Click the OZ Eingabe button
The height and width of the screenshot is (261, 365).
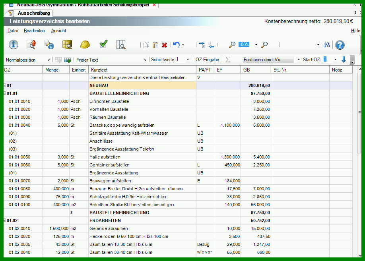[x=207, y=60]
